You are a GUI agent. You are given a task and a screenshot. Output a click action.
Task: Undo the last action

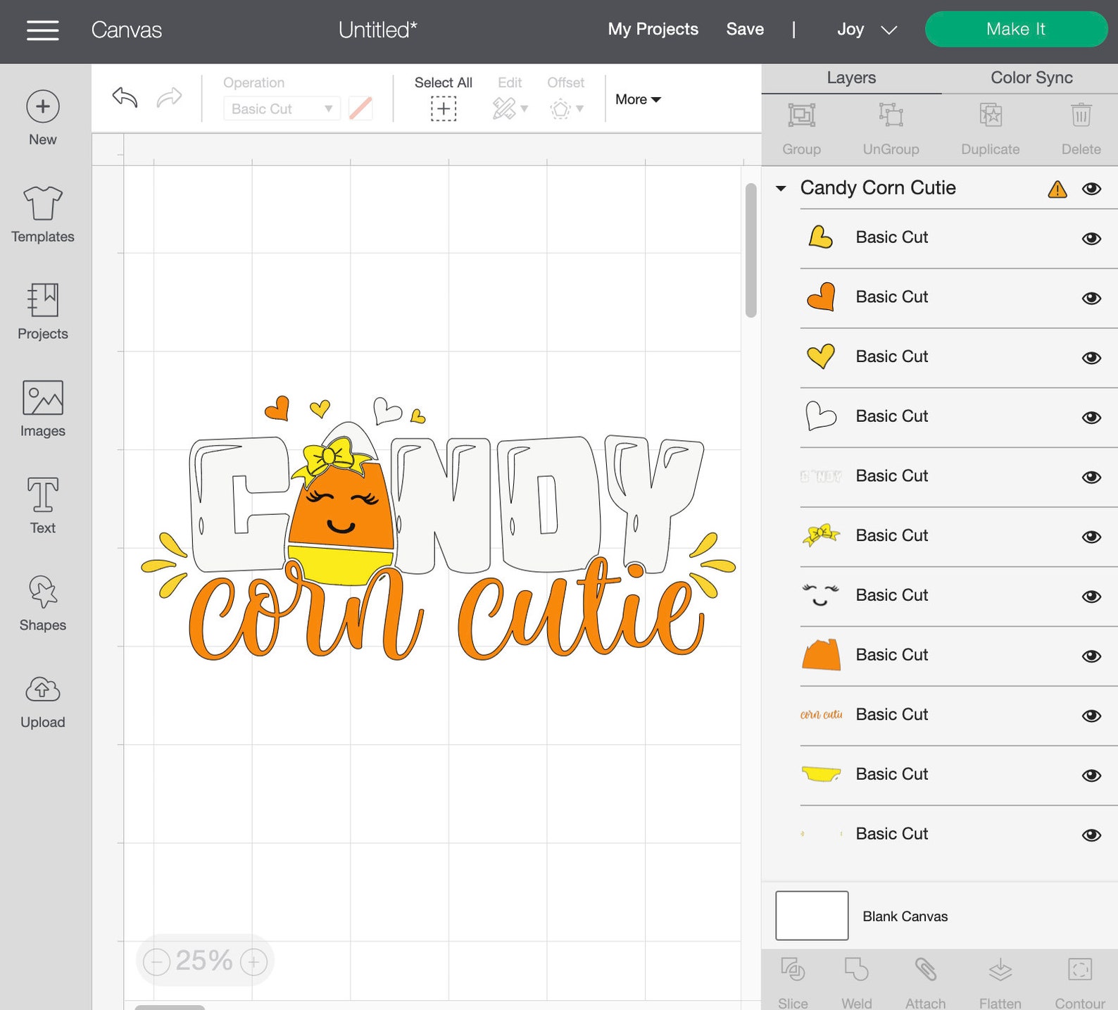coord(125,97)
